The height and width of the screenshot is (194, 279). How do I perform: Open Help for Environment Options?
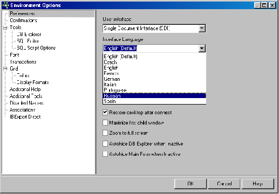tap(258, 184)
